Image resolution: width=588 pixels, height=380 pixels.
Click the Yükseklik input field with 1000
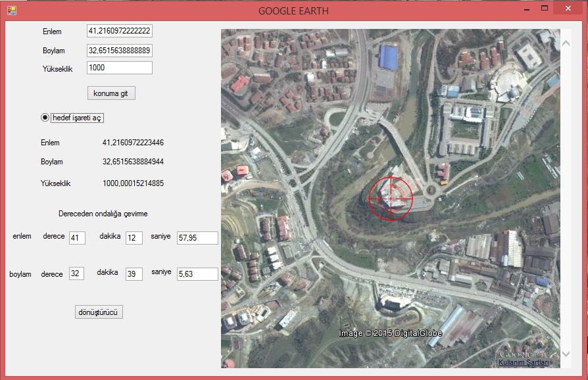click(119, 68)
